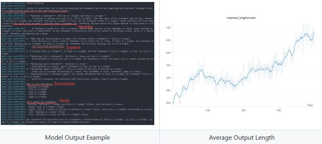
Task: Click the y-axis value 700
Action: [x=169, y=28]
